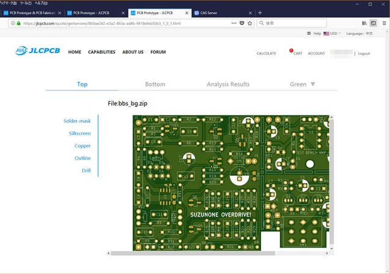390x274 pixels.
Task: Toggle the Solder-mask layer
Action: pyautogui.click(x=77, y=121)
